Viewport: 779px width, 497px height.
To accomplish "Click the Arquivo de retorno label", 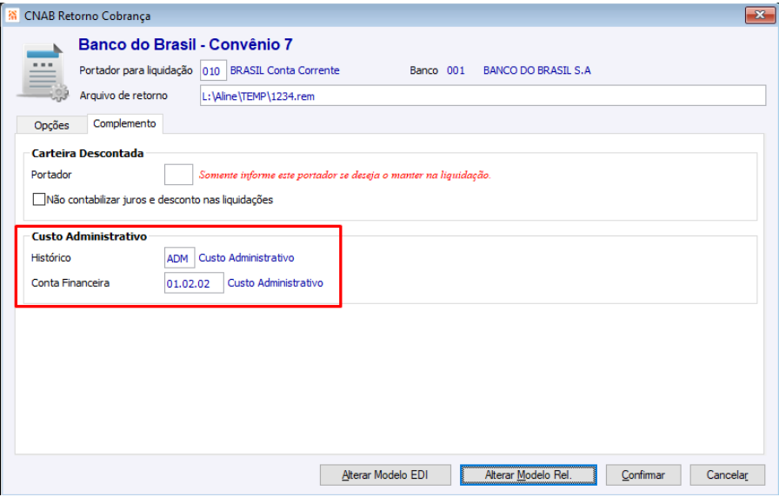I will point(123,96).
